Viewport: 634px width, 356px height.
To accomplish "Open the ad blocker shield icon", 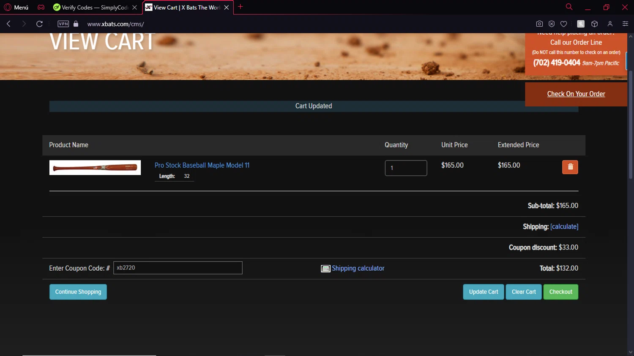I will [552, 24].
